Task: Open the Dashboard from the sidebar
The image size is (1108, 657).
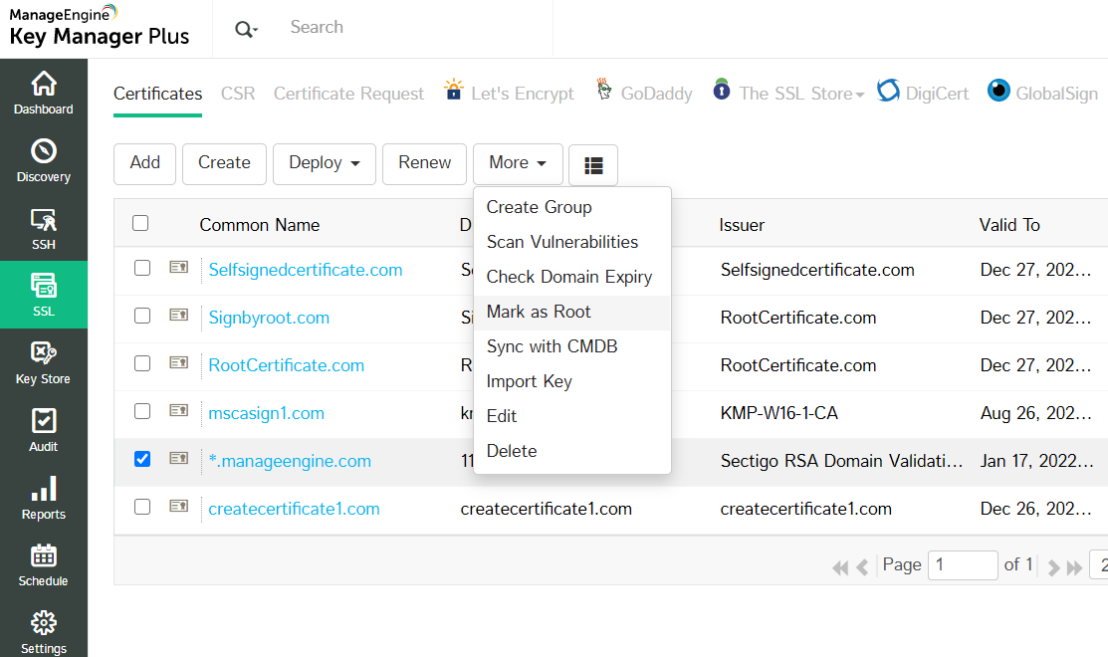Action: pyautogui.click(x=44, y=93)
